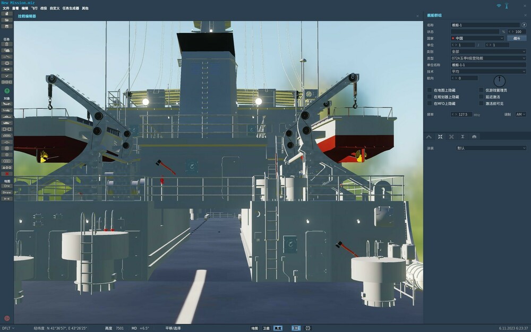Click the wifi signal icon in top bar
Image resolution: width=531 pixels, height=332 pixels.
pyautogui.click(x=499, y=6)
